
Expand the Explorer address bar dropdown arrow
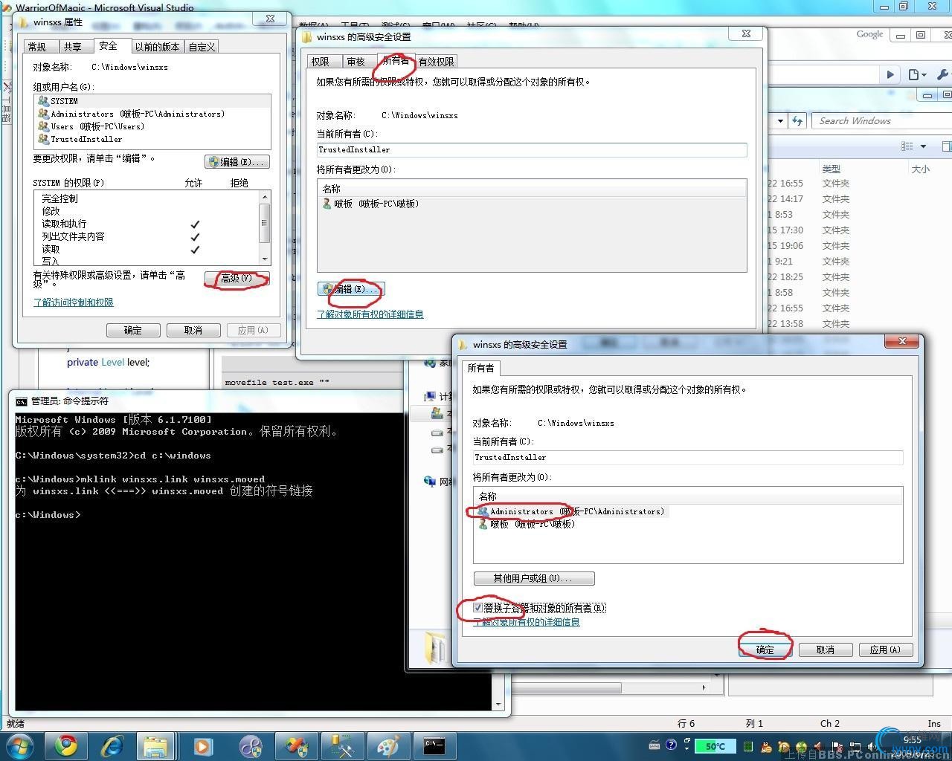click(x=780, y=120)
